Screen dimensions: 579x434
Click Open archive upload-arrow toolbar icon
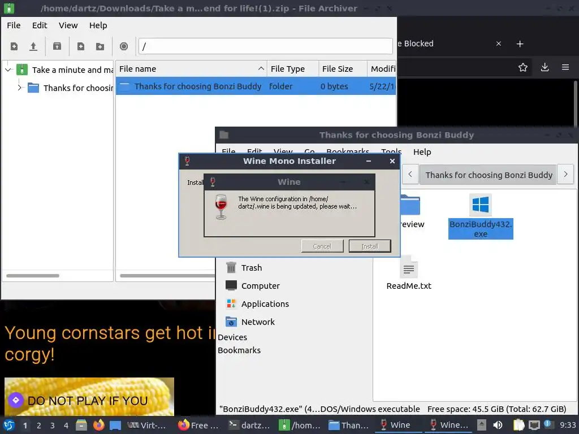[33, 46]
